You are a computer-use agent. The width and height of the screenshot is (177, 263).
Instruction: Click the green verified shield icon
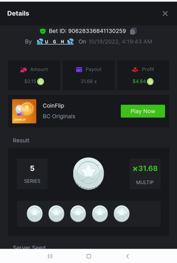(43, 31)
